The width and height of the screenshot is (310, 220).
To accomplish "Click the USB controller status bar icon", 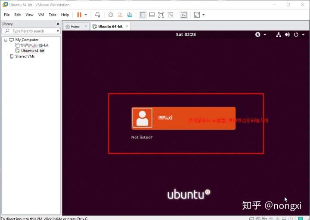I will [284, 219].
